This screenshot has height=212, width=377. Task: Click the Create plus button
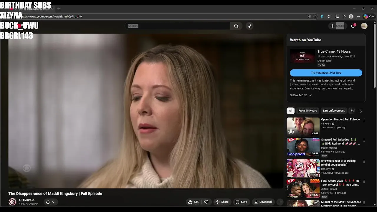[x=338, y=26]
